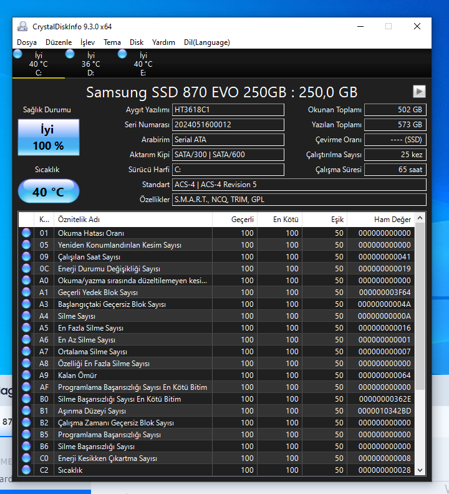The image size is (449, 494).
Task: Select the Kalan Ömür attribute row
Action: click(x=216, y=375)
